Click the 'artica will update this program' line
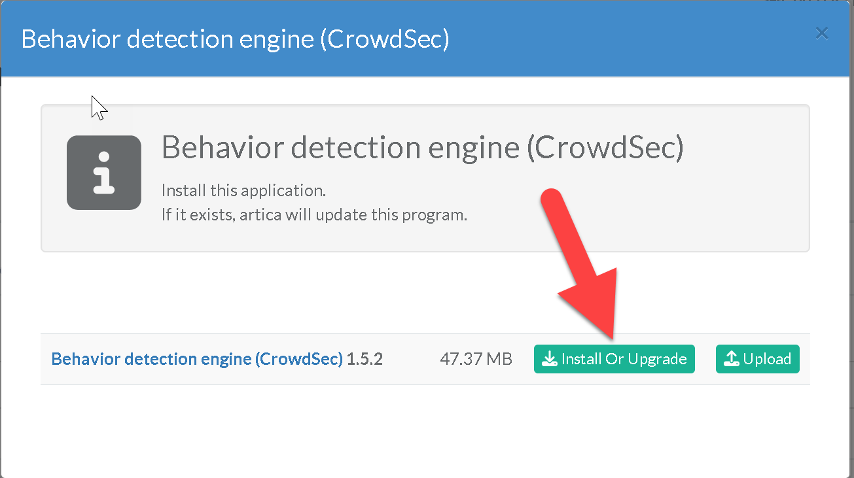 pyautogui.click(x=314, y=214)
